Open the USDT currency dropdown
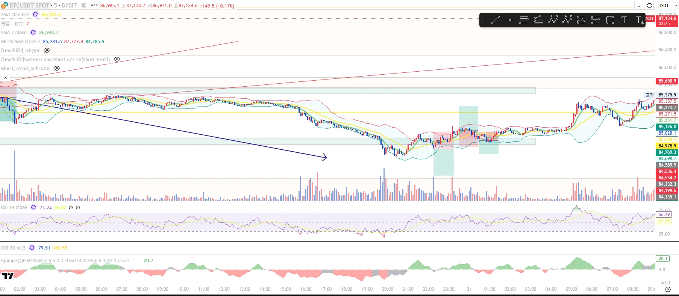The width and height of the screenshot is (679, 296). (x=667, y=5)
